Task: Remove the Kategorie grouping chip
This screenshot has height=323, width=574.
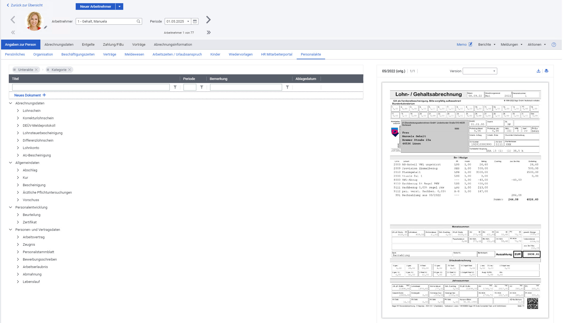Action: click(70, 70)
